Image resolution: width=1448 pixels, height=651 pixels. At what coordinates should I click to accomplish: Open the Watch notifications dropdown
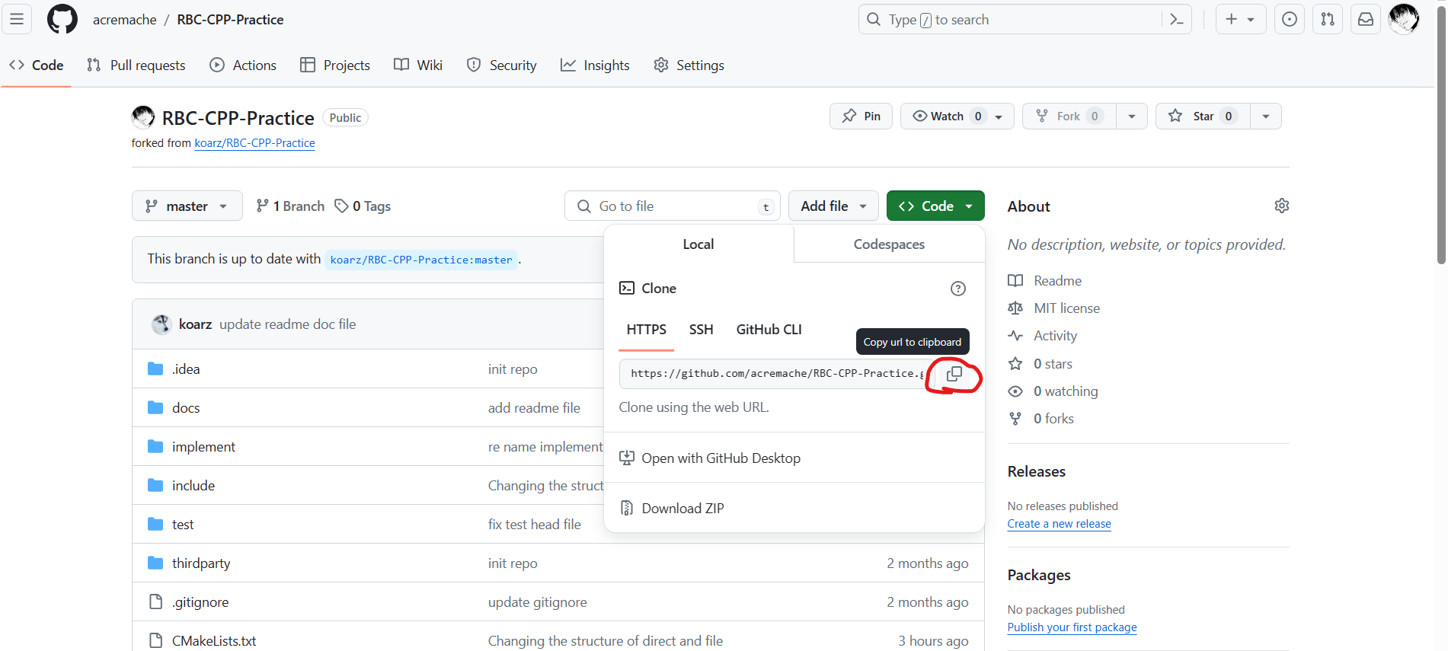957,116
